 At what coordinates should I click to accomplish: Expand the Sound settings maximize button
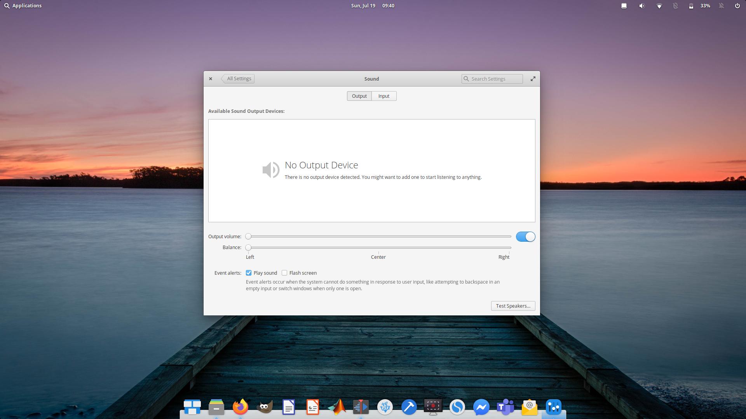click(533, 78)
